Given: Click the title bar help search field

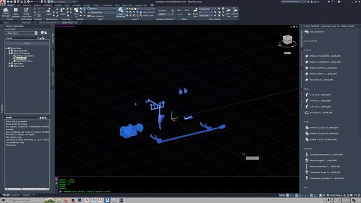Looking at the screenshot, I should pos(294,2).
